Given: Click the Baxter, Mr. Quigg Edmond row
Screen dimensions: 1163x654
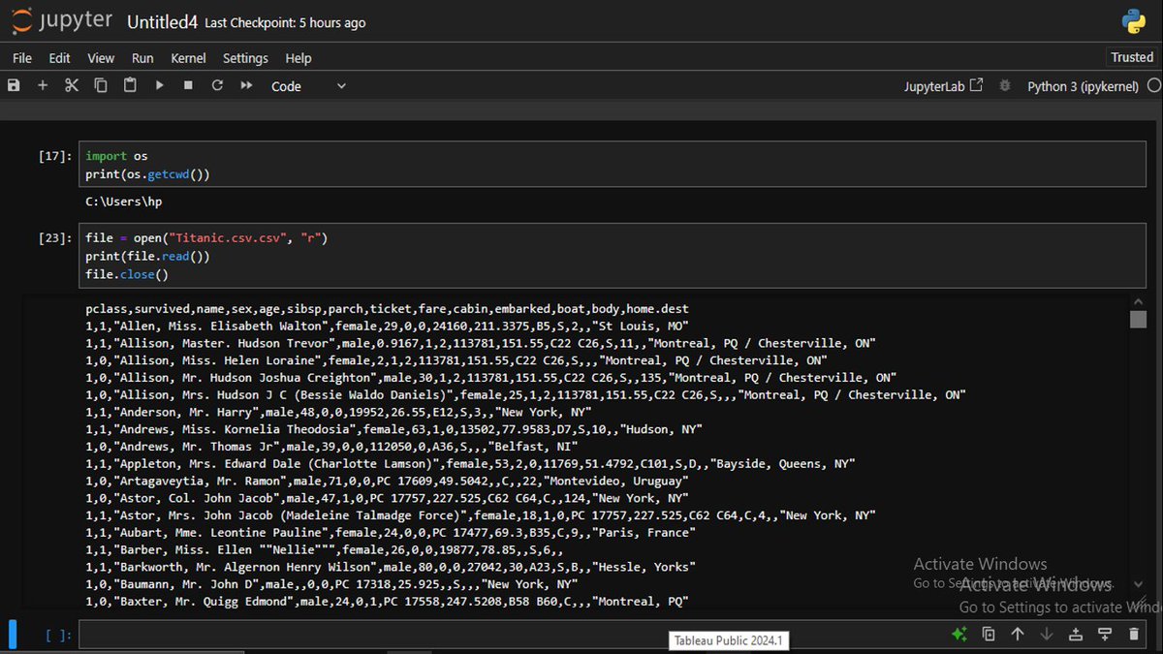Looking at the screenshot, I should tap(387, 601).
